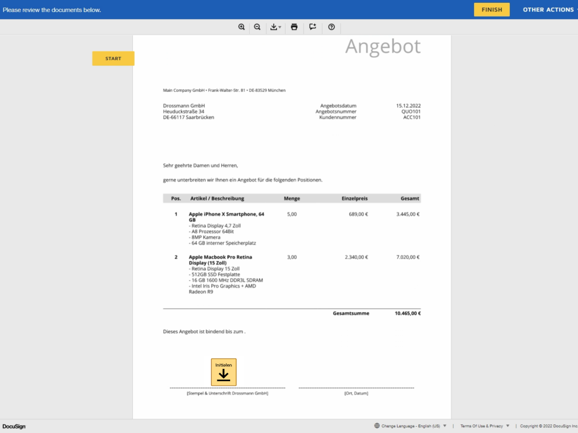Click the DocuSign logo
578x433 pixels.
point(14,427)
